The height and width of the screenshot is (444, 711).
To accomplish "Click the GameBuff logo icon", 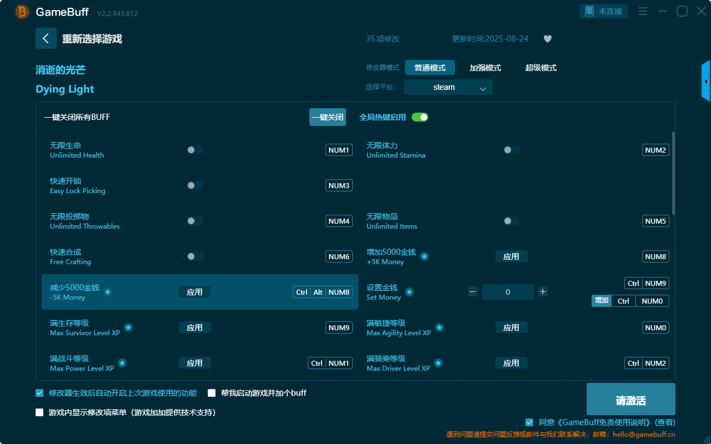I will 22,12.
